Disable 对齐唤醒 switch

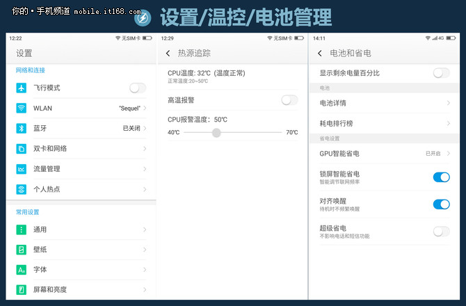(442, 204)
